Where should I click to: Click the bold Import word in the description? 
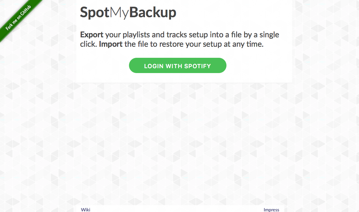pyautogui.click(x=110, y=44)
